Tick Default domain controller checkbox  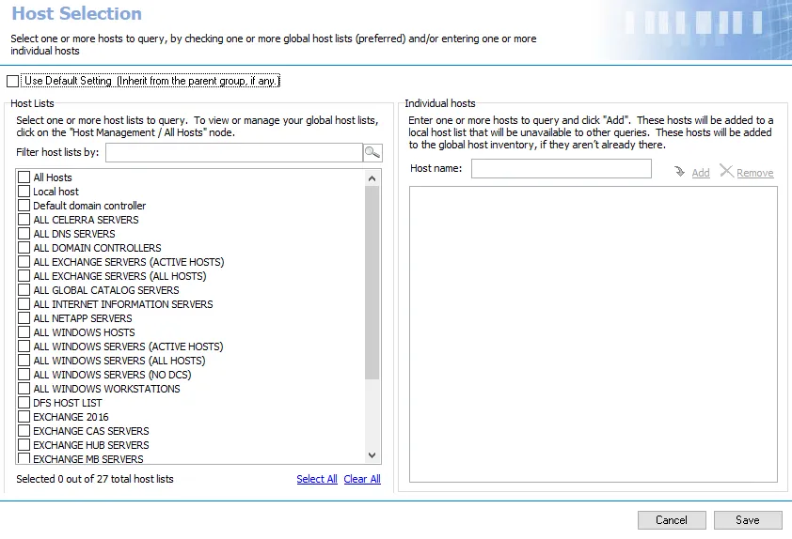[x=24, y=206]
